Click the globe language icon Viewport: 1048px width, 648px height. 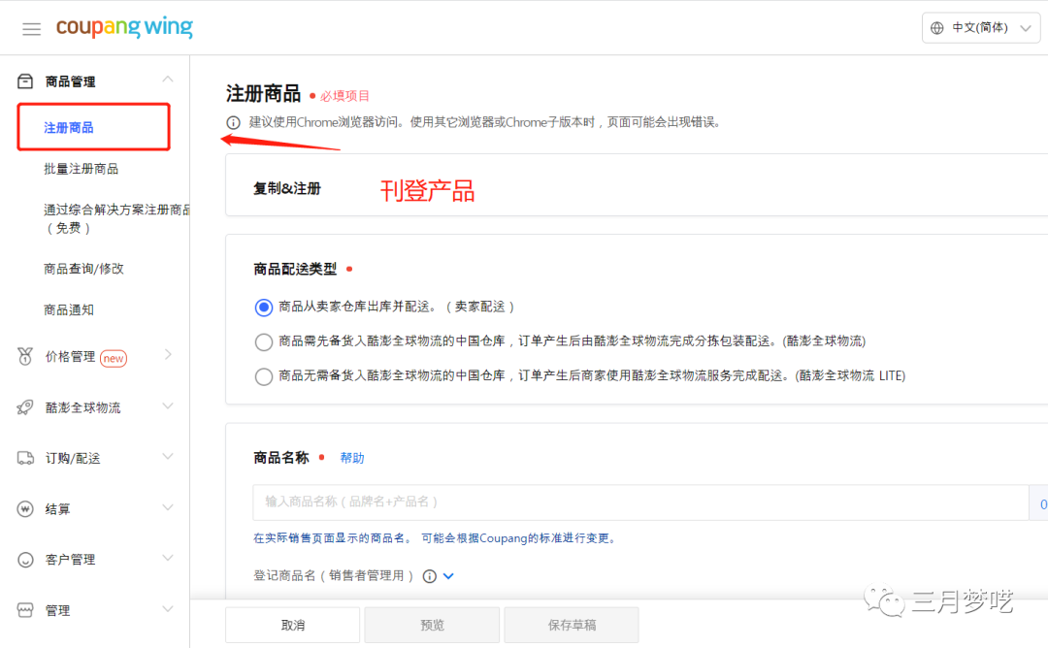(937, 28)
